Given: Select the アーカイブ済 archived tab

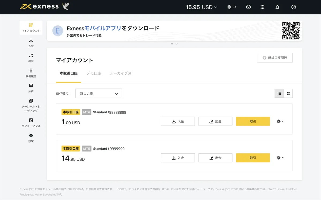Looking at the screenshot, I should click(x=121, y=73).
